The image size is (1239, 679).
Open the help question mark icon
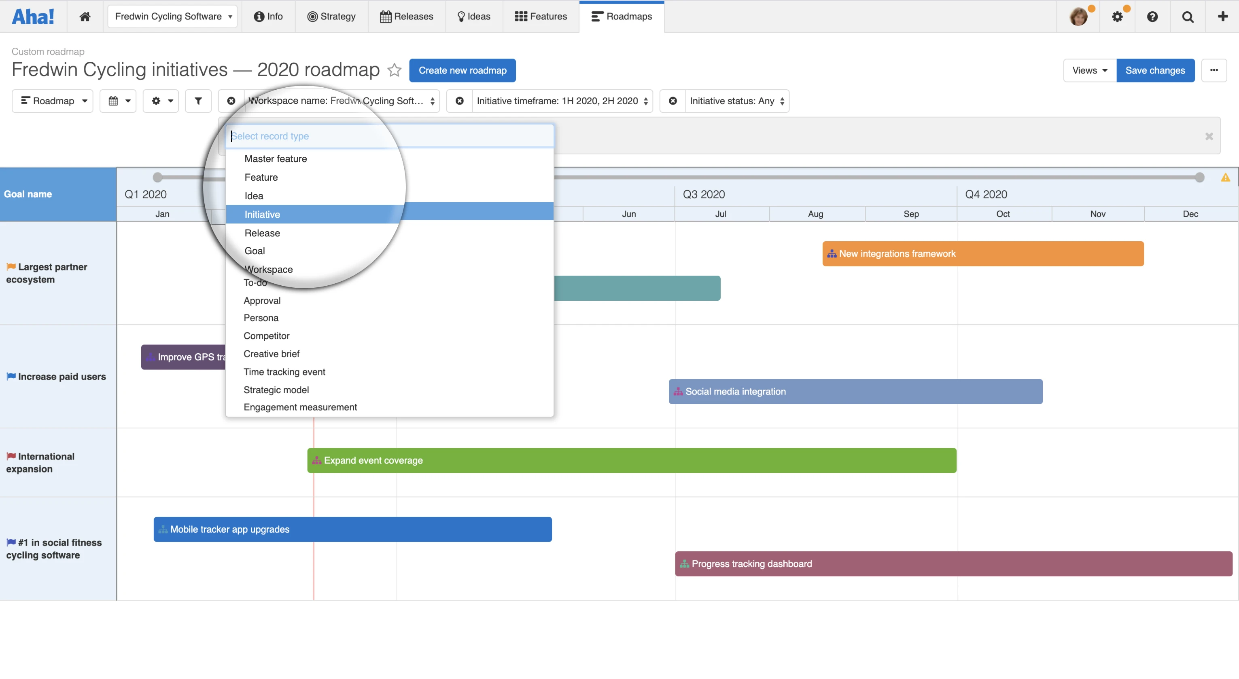(1152, 16)
